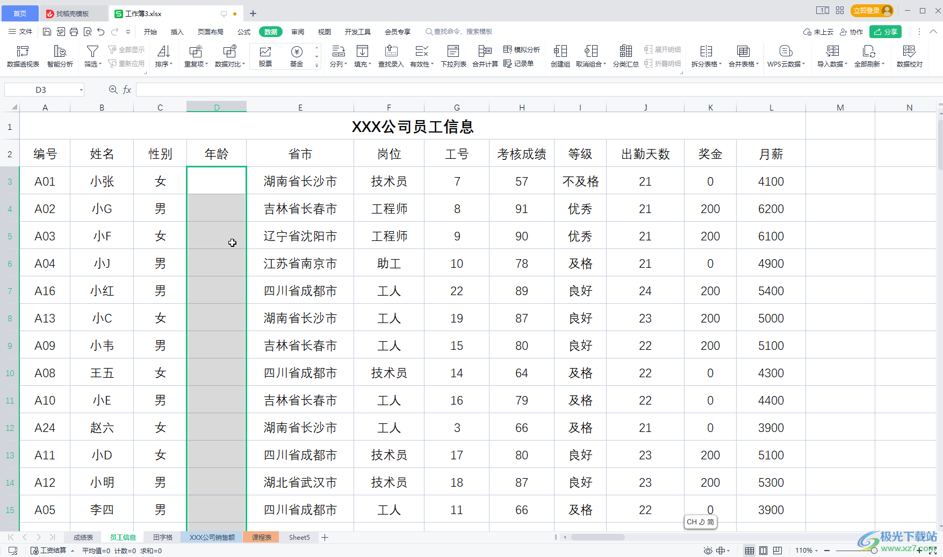Click the zoom slider handle
This screenshot has height=557, width=943.
tap(874, 551)
